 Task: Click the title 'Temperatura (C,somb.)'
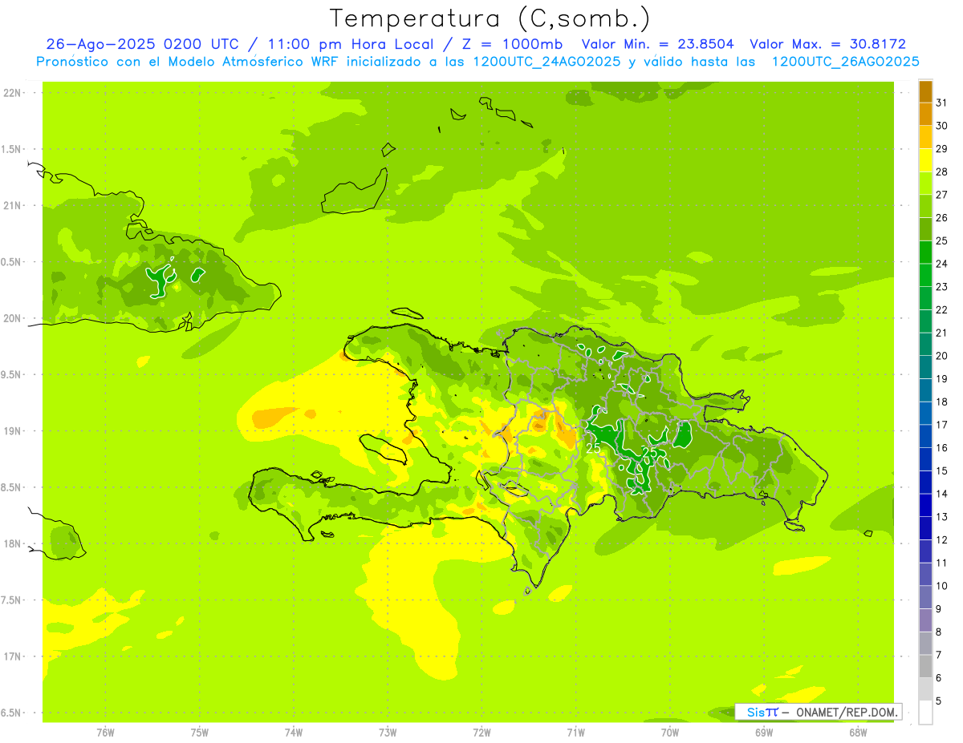(x=491, y=18)
